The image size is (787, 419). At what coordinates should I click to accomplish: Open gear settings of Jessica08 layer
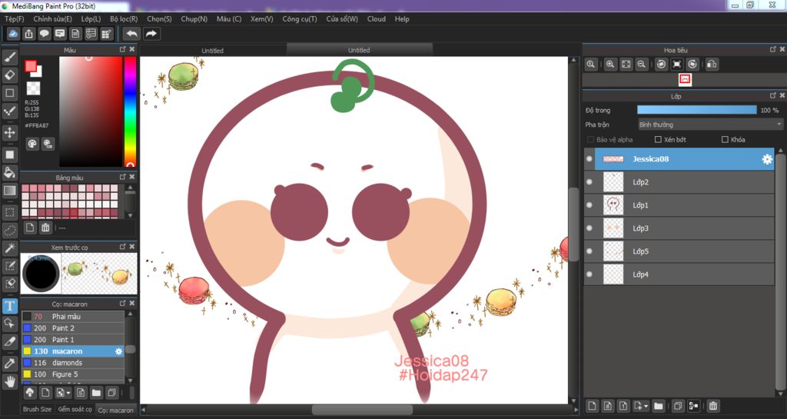767,159
